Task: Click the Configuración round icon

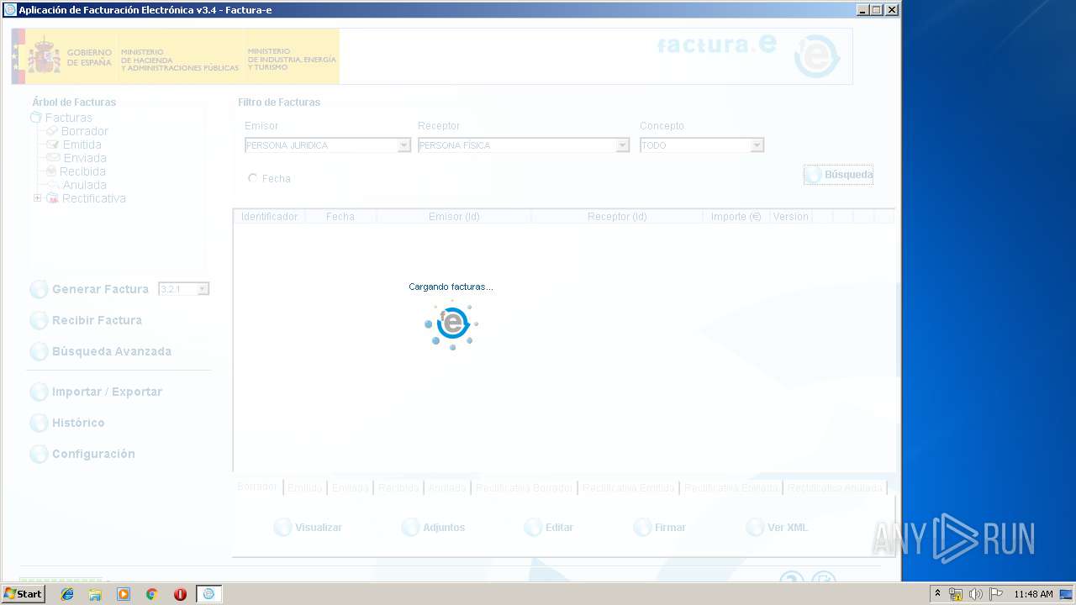Action: [x=39, y=455]
